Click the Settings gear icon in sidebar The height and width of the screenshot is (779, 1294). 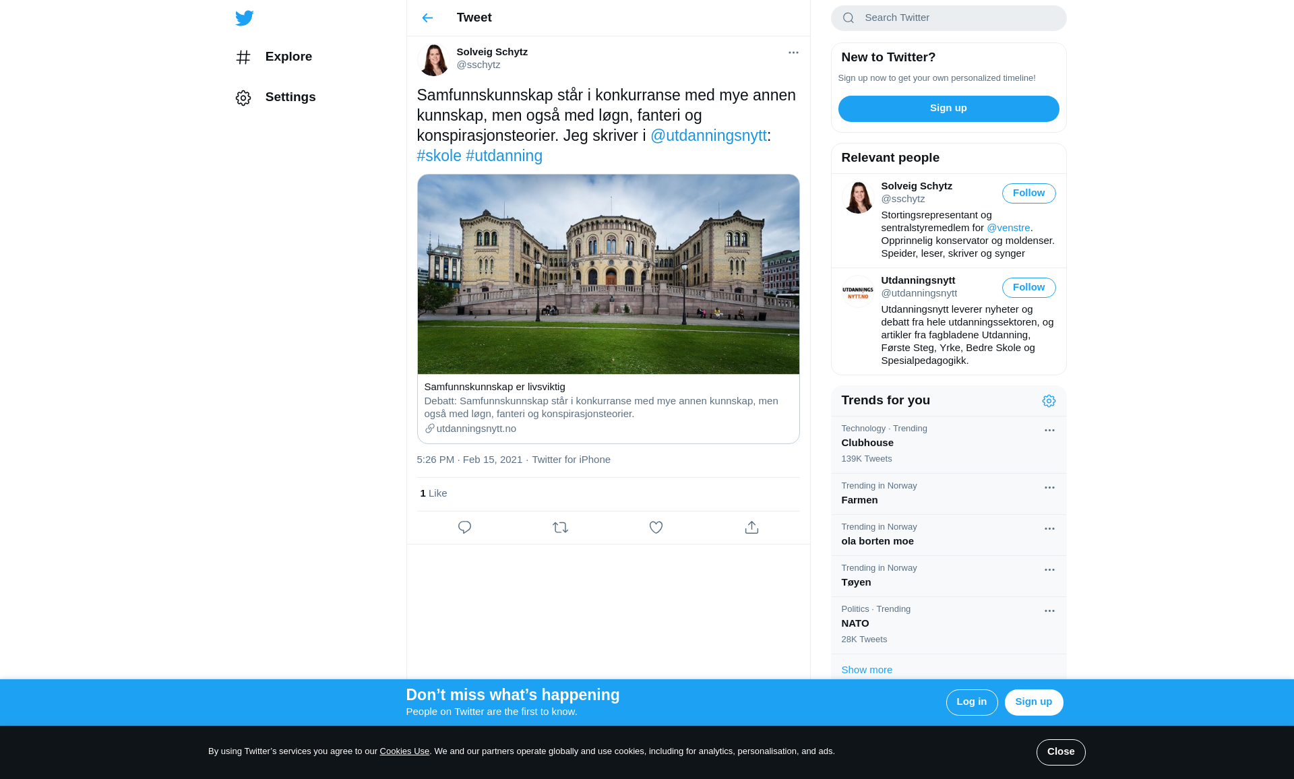(x=243, y=98)
